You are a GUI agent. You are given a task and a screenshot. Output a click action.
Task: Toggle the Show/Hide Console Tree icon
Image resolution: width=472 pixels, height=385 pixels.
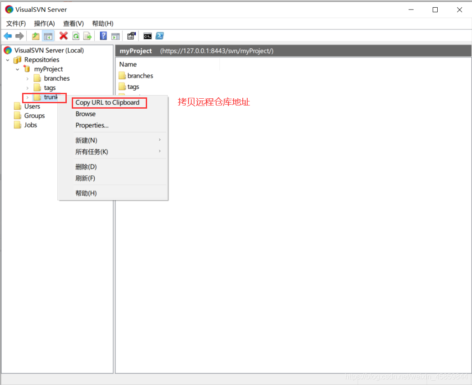coord(48,37)
